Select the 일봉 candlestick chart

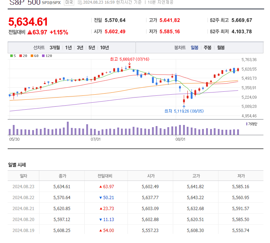195,48
